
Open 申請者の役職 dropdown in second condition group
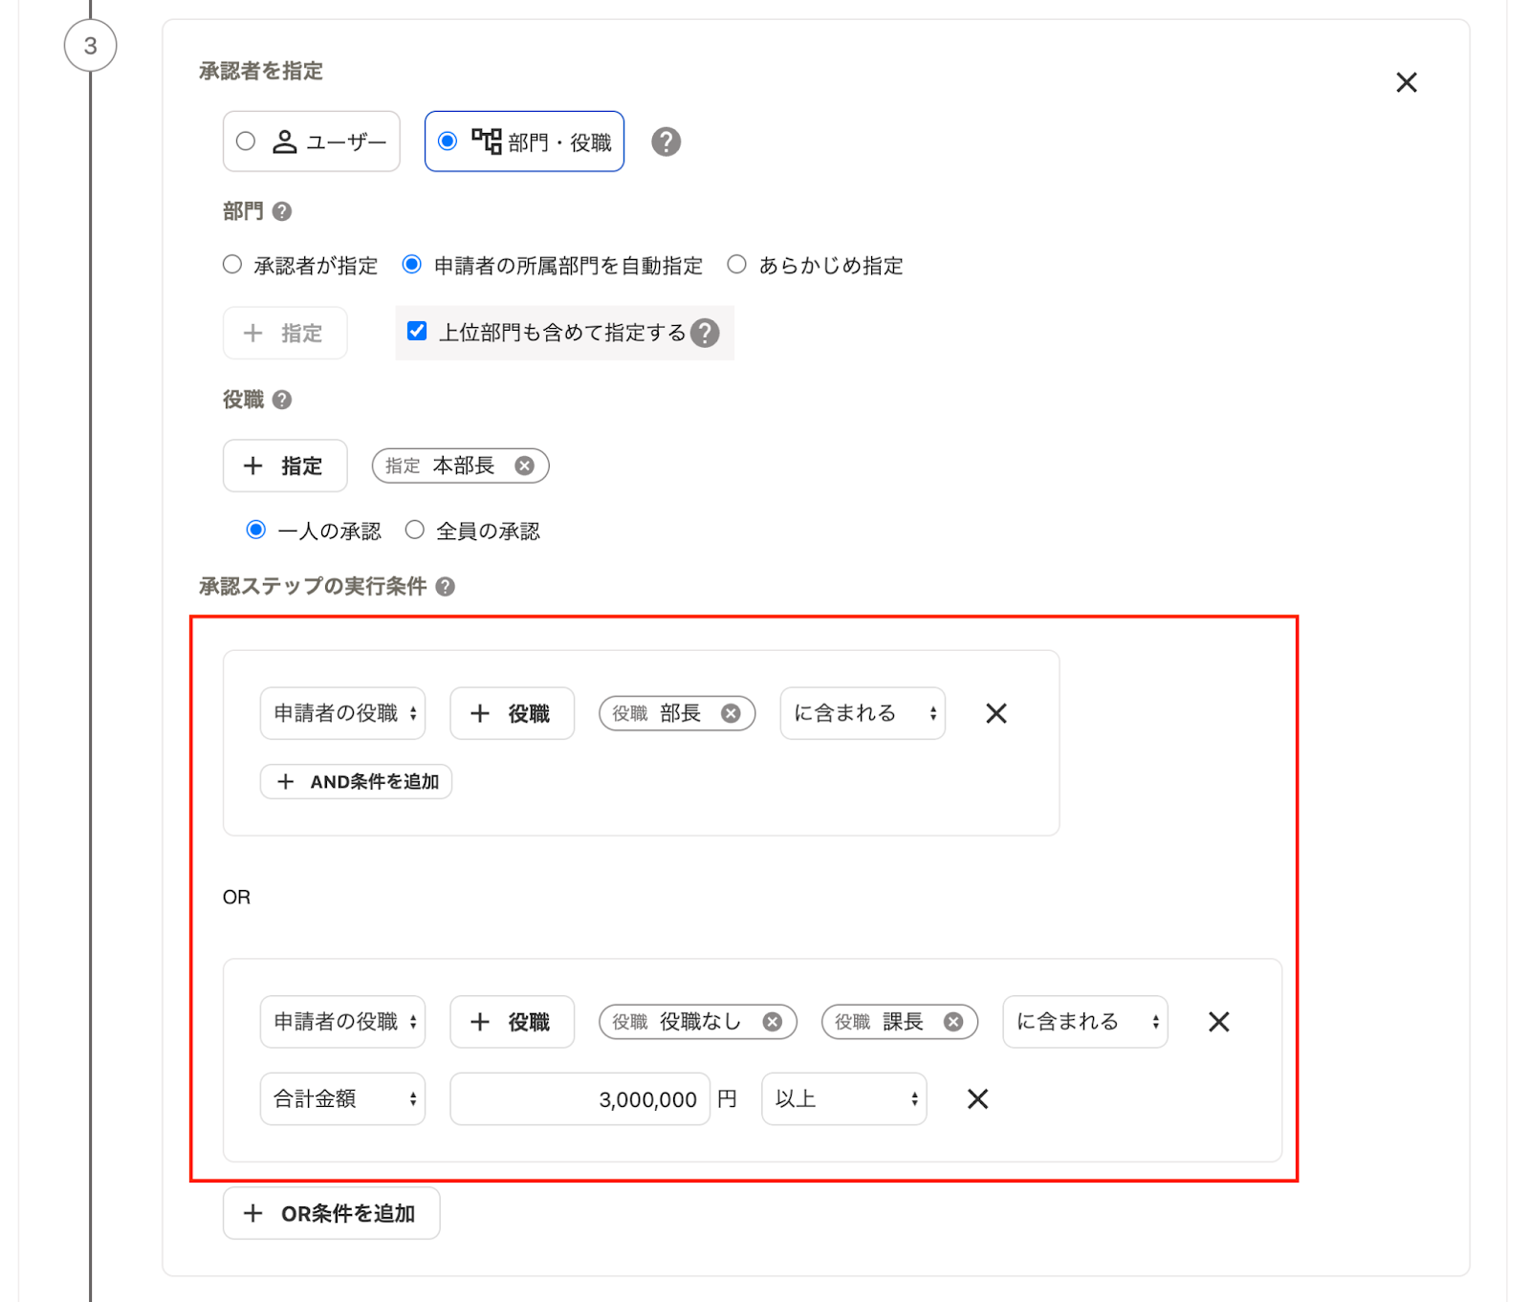coord(342,1022)
